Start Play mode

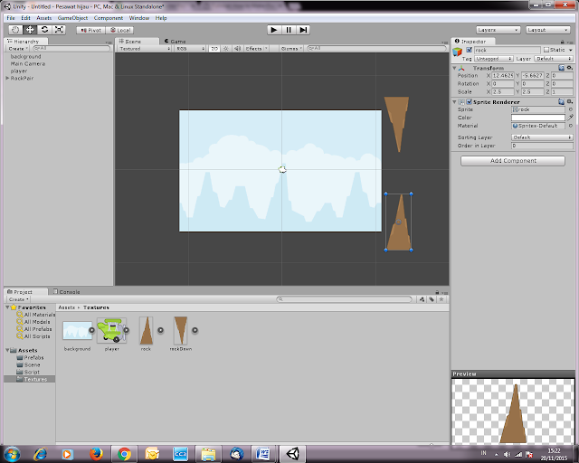274,30
